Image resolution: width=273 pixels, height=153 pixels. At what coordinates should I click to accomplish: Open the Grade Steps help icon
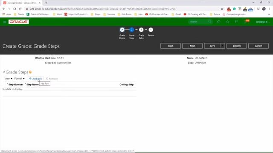pyautogui.click(x=30, y=72)
